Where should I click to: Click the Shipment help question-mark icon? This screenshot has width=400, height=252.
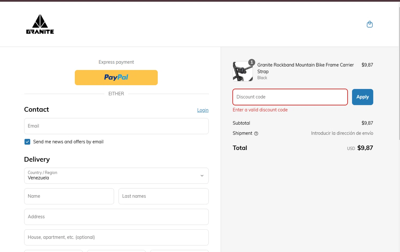(x=256, y=133)
